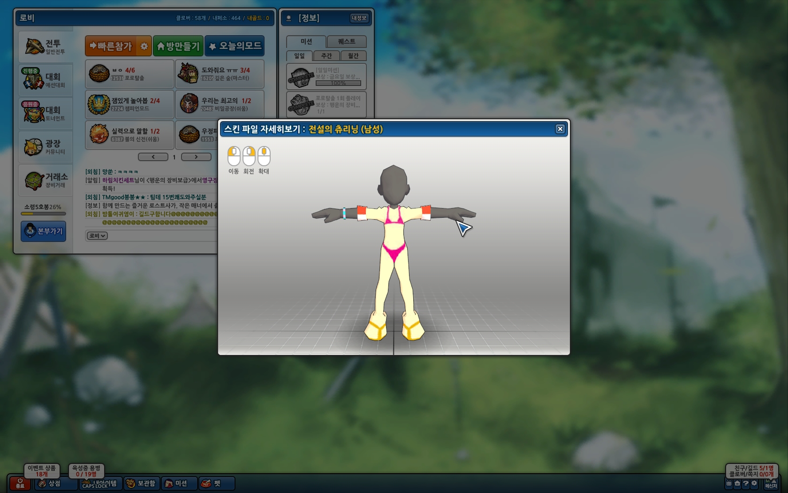The image size is (788, 493).
Task: Click the 종료 exit power button
Action: [20, 483]
